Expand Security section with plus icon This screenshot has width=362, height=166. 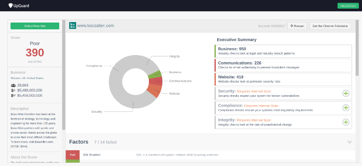[x=346, y=93]
